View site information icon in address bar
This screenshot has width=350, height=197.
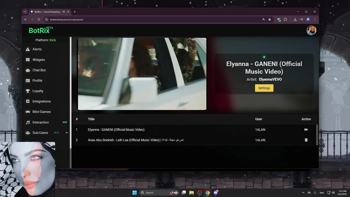[x=46, y=19]
